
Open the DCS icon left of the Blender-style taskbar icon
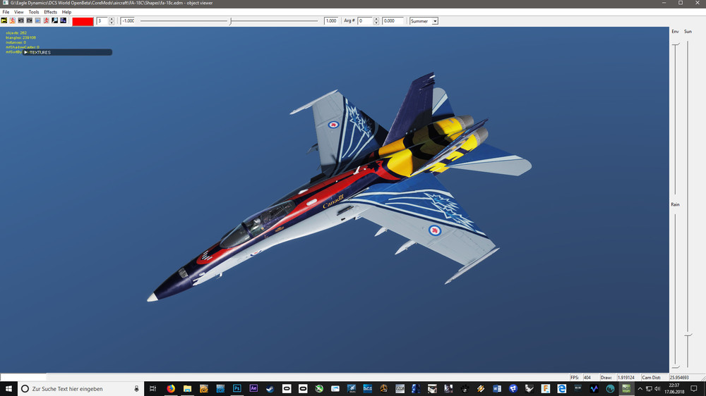(x=367, y=389)
